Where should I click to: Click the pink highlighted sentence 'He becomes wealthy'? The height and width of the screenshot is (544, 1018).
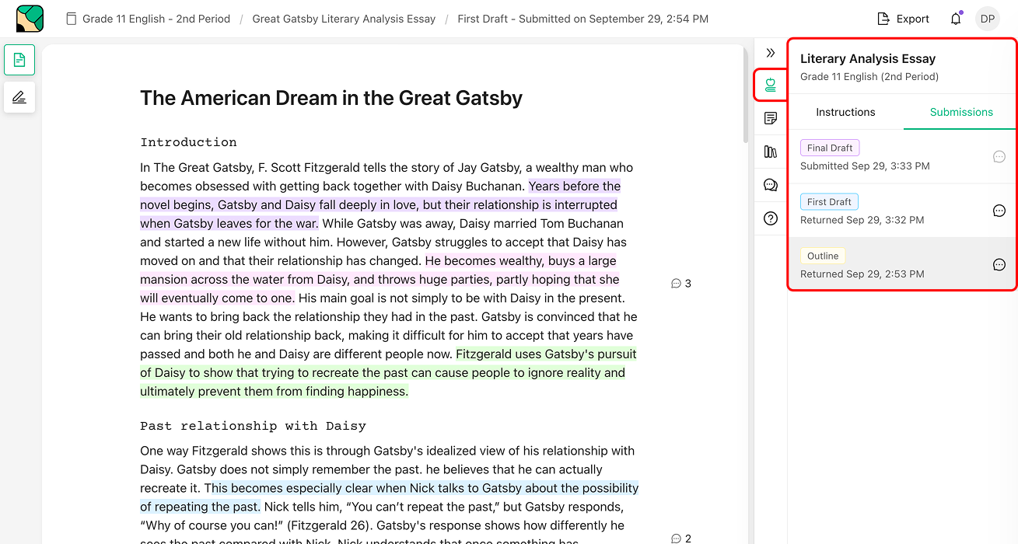380,280
